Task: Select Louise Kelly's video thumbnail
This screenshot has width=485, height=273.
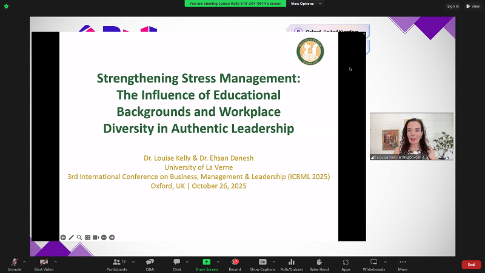Action: click(412, 136)
